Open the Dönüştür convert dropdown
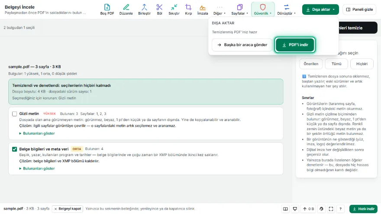This screenshot has width=381, height=214. (x=286, y=10)
